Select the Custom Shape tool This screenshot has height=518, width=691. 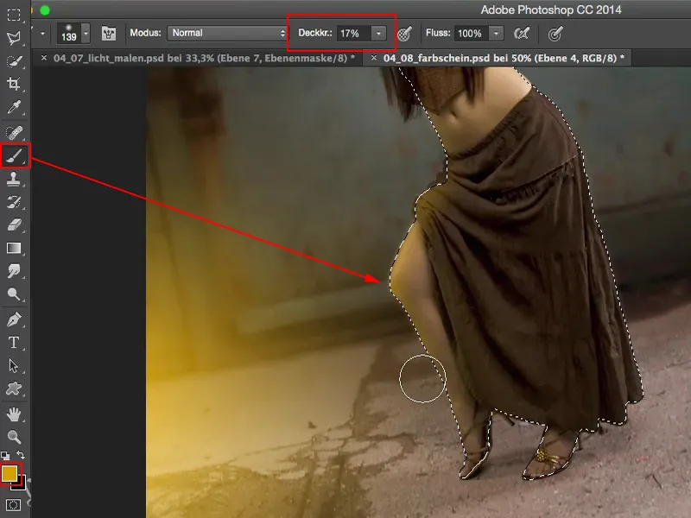[14, 388]
